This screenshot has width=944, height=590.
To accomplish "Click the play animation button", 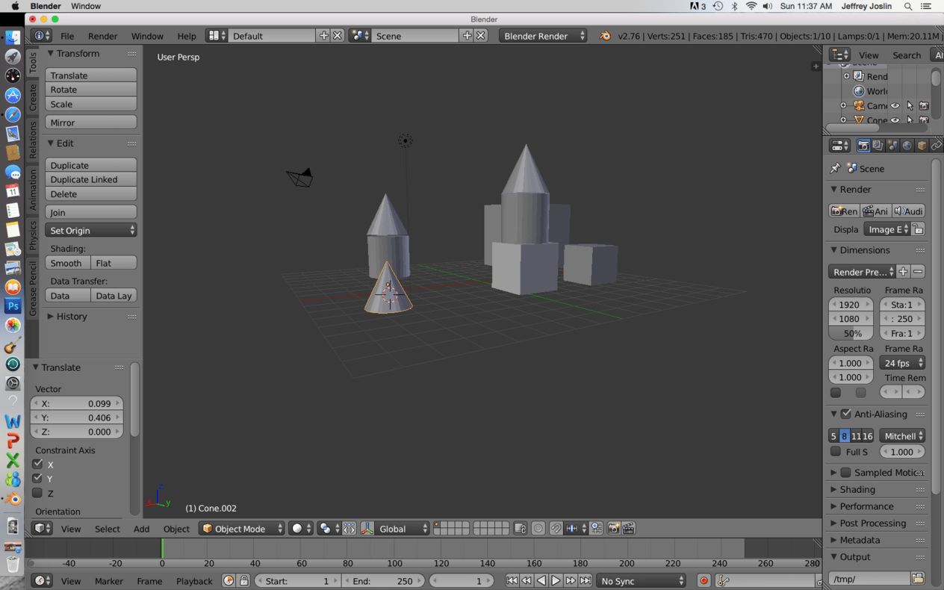I will (x=556, y=580).
